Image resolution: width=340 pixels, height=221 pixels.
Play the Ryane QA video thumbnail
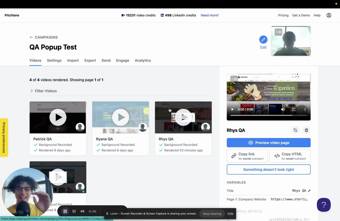120,117
